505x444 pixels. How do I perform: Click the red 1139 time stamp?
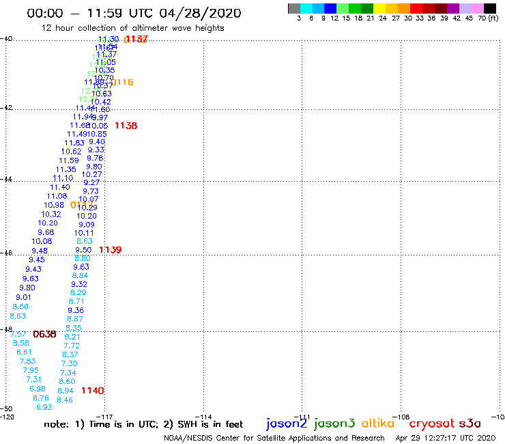(x=111, y=250)
